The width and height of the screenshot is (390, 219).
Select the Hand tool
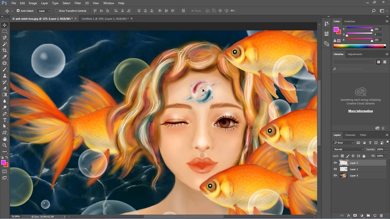point(5,139)
